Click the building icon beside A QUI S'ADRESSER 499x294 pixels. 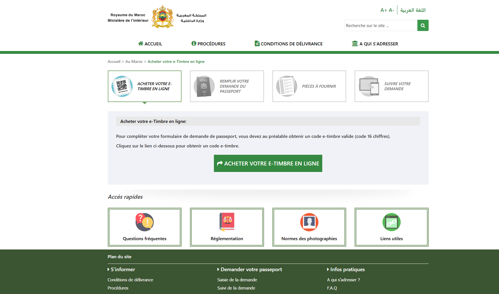[355, 43]
